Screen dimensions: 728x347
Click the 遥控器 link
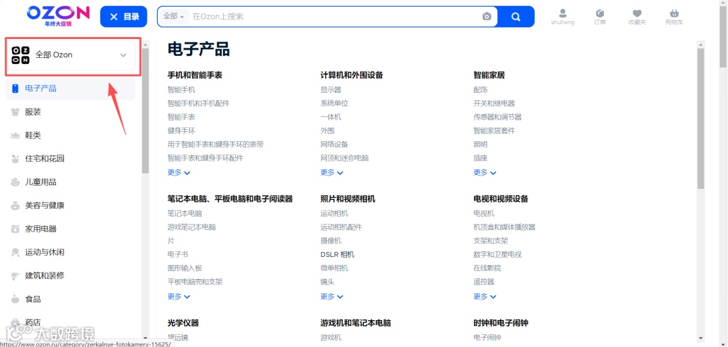coord(484,282)
